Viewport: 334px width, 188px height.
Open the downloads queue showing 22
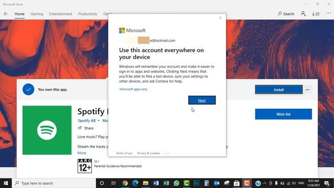coord(316,14)
